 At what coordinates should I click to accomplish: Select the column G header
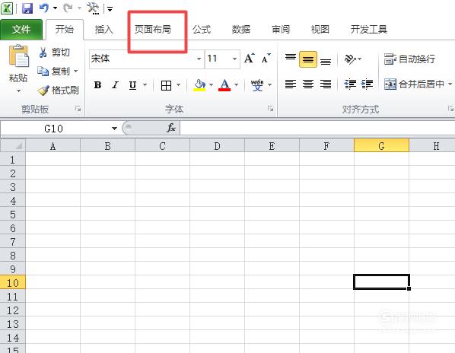click(x=381, y=145)
